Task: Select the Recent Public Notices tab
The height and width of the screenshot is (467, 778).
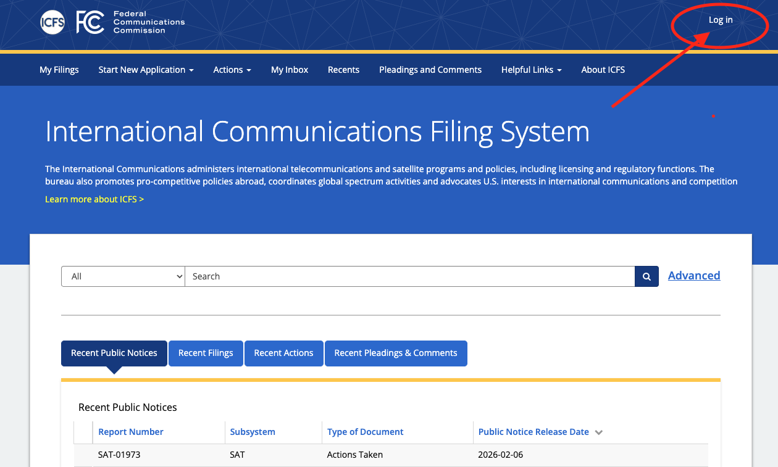Action: pos(114,353)
